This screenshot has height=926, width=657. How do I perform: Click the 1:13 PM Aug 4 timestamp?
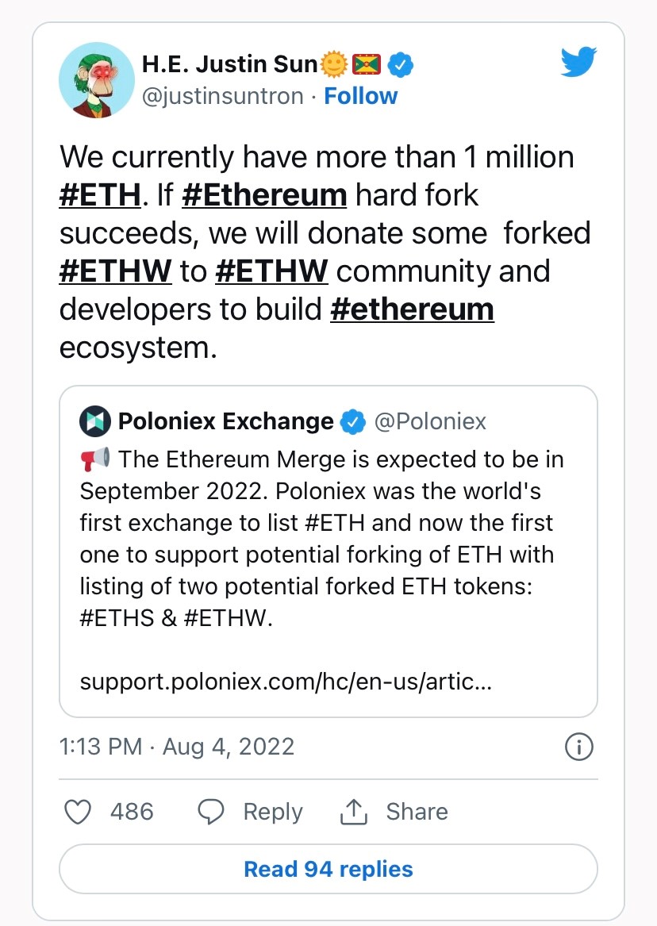pyautogui.click(x=177, y=747)
